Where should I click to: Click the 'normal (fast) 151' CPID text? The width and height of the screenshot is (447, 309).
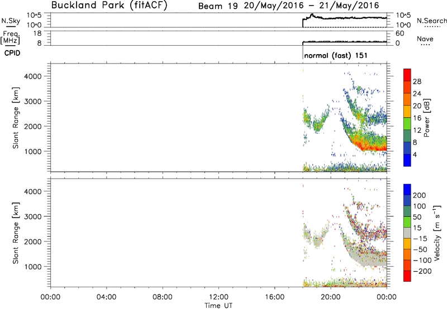click(x=336, y=55)
